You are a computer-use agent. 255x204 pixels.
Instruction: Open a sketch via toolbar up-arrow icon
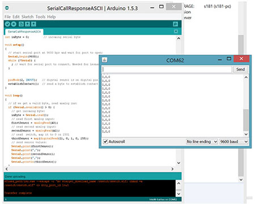coord(28,24)
